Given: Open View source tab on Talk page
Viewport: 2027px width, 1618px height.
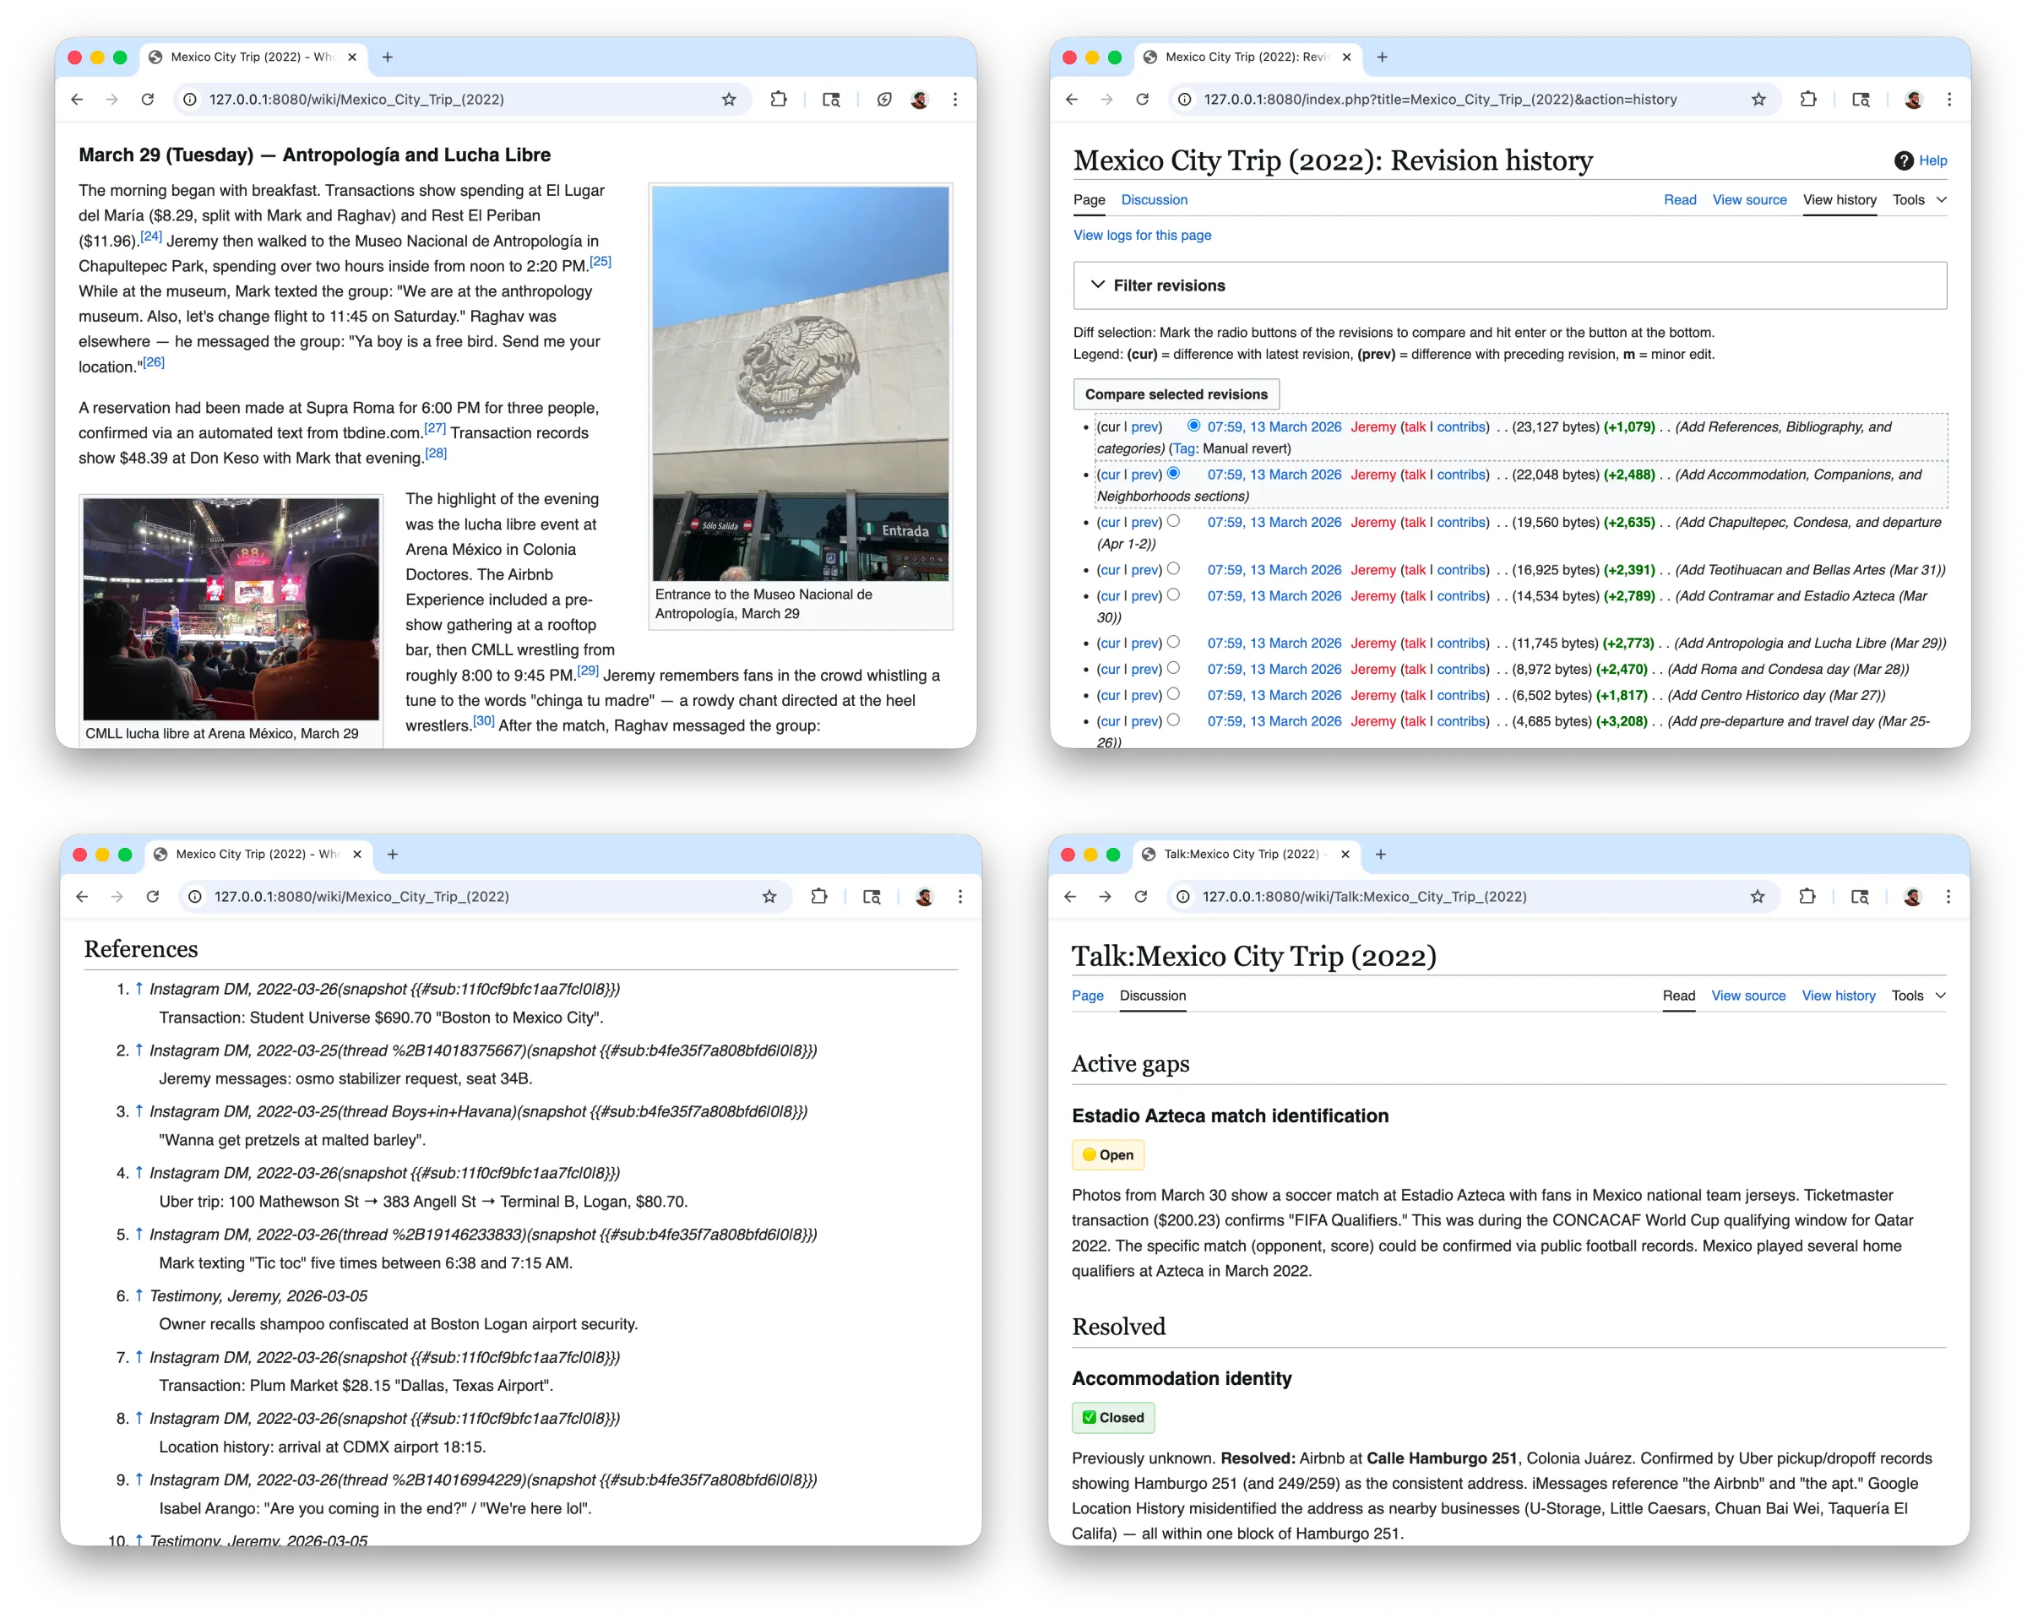Looking at the screenshot, I should pyautogui.click(x=1747, y=996).
